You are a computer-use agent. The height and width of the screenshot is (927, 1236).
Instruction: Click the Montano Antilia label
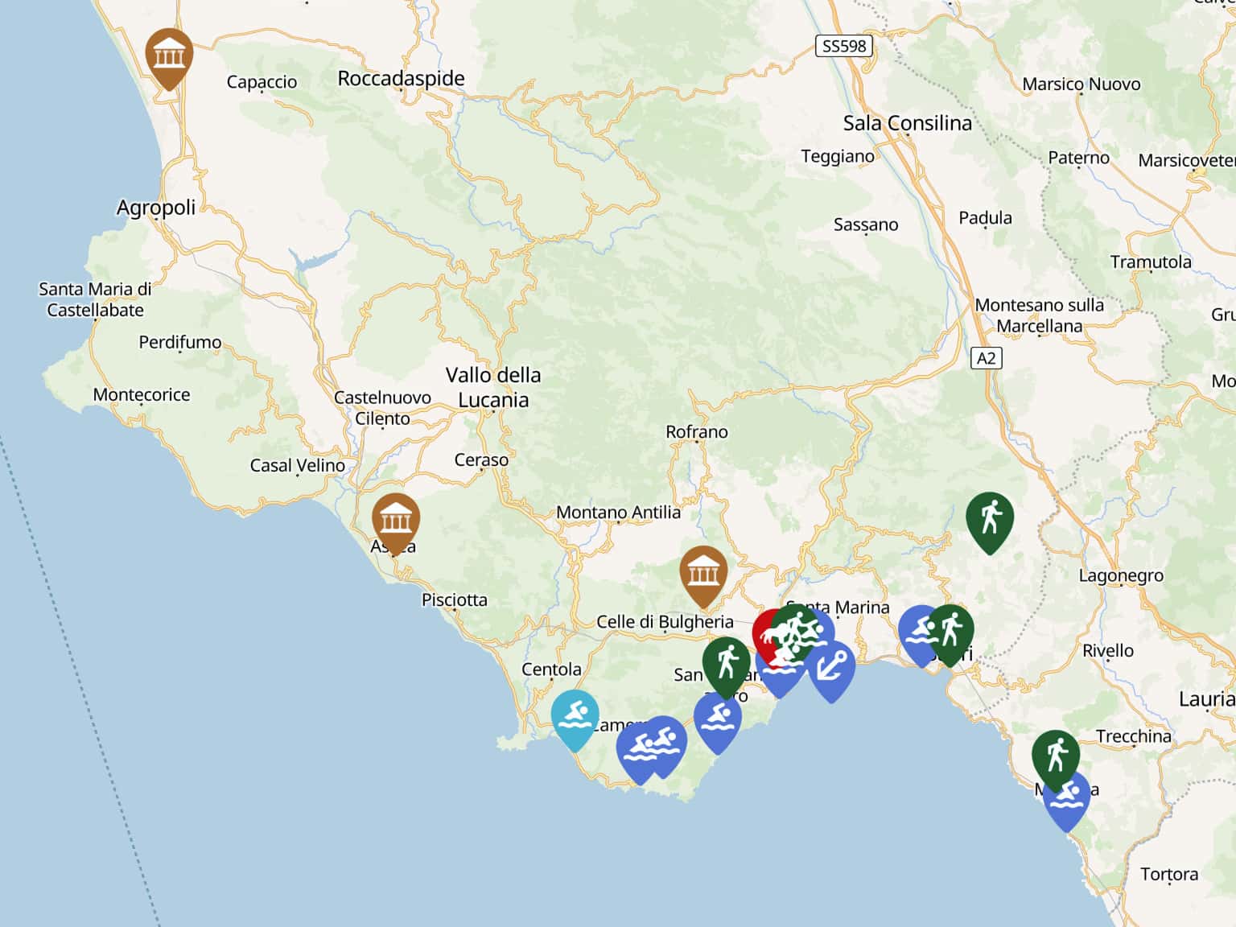[x=618, y=513]
